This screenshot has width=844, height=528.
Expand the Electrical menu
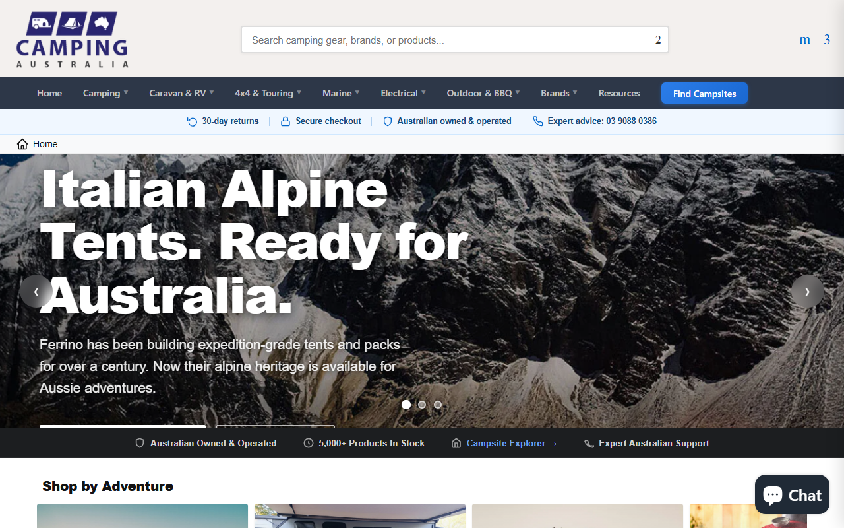click(403, 93)
